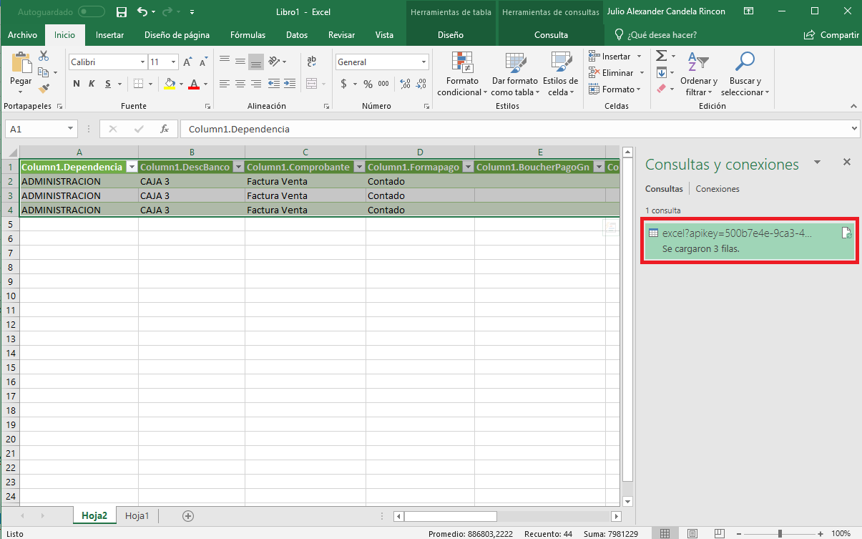This screenshot has height=539, width=862.
Task: Open filter dropdown for Column1.Dependencia
Action: tap(131, 167)
